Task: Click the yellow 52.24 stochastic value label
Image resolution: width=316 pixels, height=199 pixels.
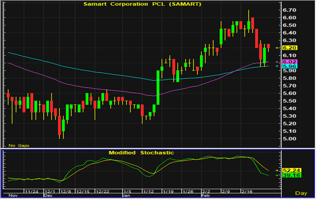Action: pyautogui.click(x=291, y=170)
